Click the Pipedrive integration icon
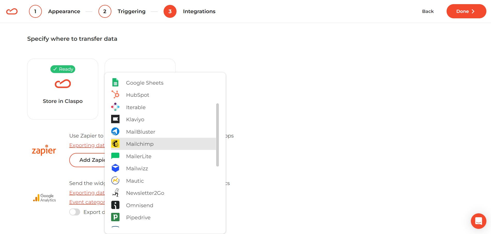This screenshot has height=234, width=491. click(115, 217)
